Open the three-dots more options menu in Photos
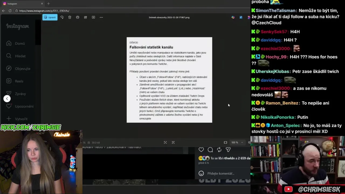Image resolution: width=345 pixels, height=194 pixels. [101, 17]
